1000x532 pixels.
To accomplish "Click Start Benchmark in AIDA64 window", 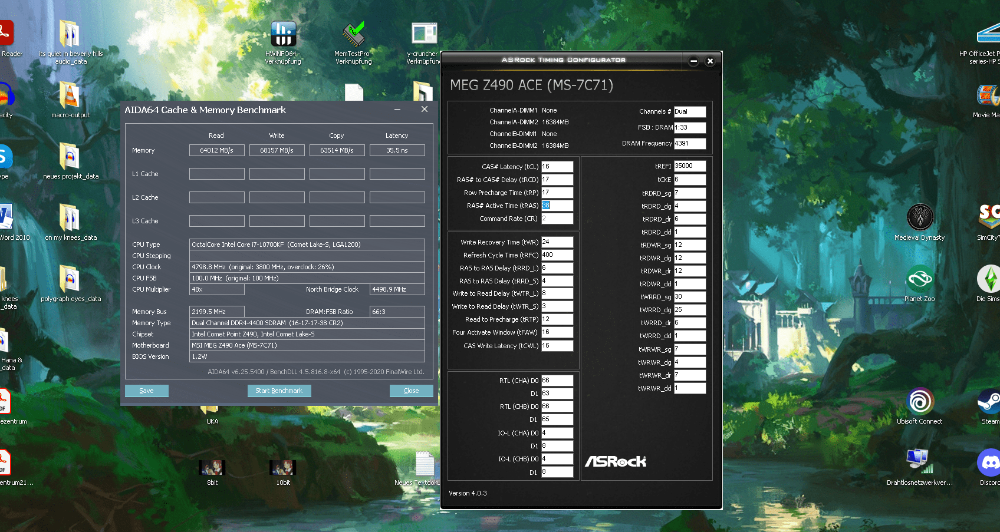I will [279, 391].
